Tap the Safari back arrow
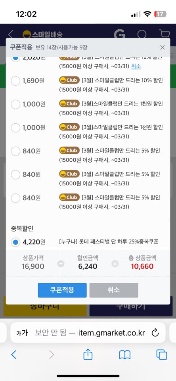176x381 pixels. pyautogui.click(x=14, y=355)
